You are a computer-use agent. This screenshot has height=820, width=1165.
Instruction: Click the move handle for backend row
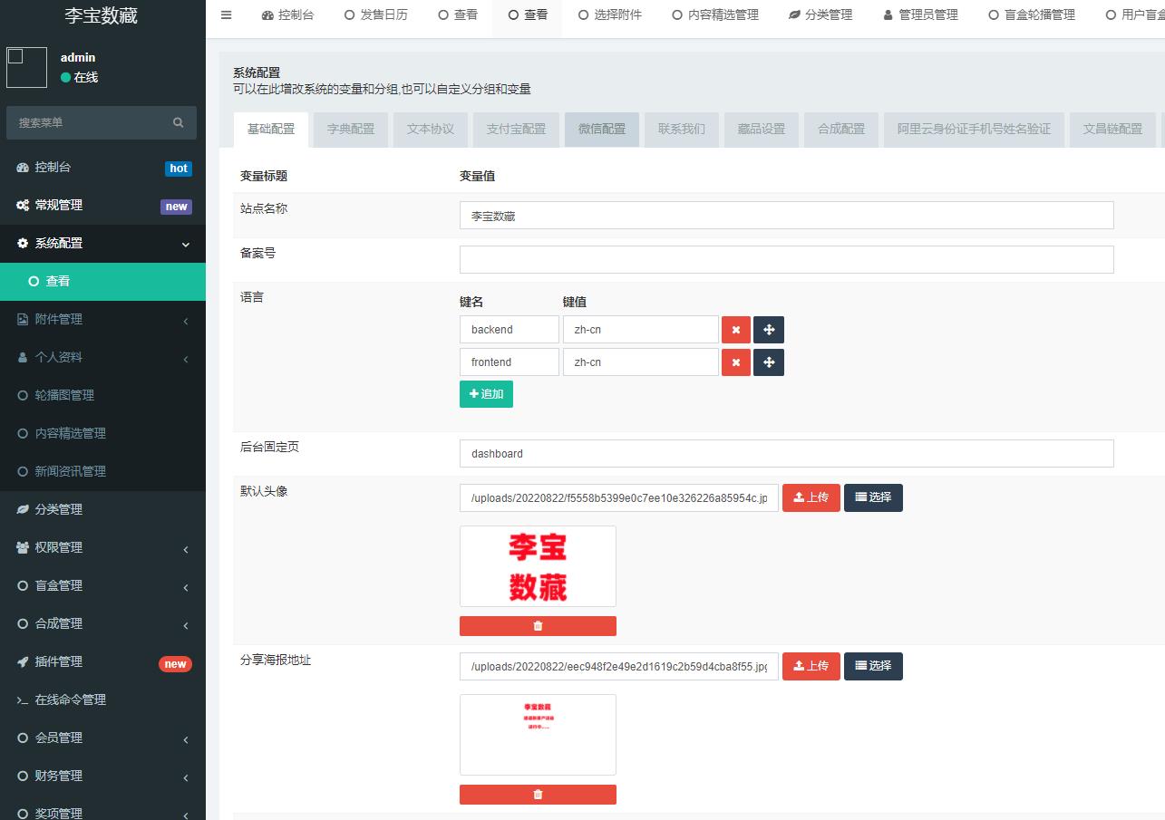click(769, 330)
